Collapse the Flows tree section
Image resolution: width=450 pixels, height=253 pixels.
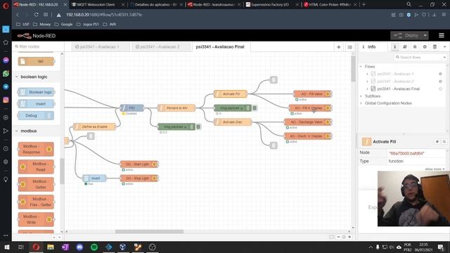(x=361, y=67)
